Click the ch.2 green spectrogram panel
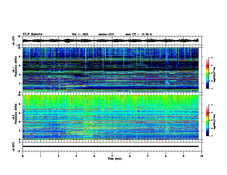Screen dimensions: 227x175 point(110,117)
